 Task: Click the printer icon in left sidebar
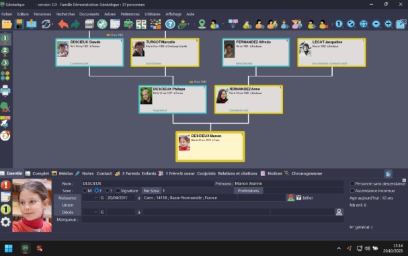(x=5, y=91)
